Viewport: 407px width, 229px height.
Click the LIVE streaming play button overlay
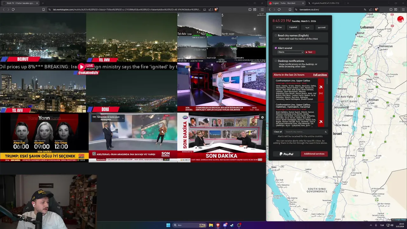coord(82,67)
